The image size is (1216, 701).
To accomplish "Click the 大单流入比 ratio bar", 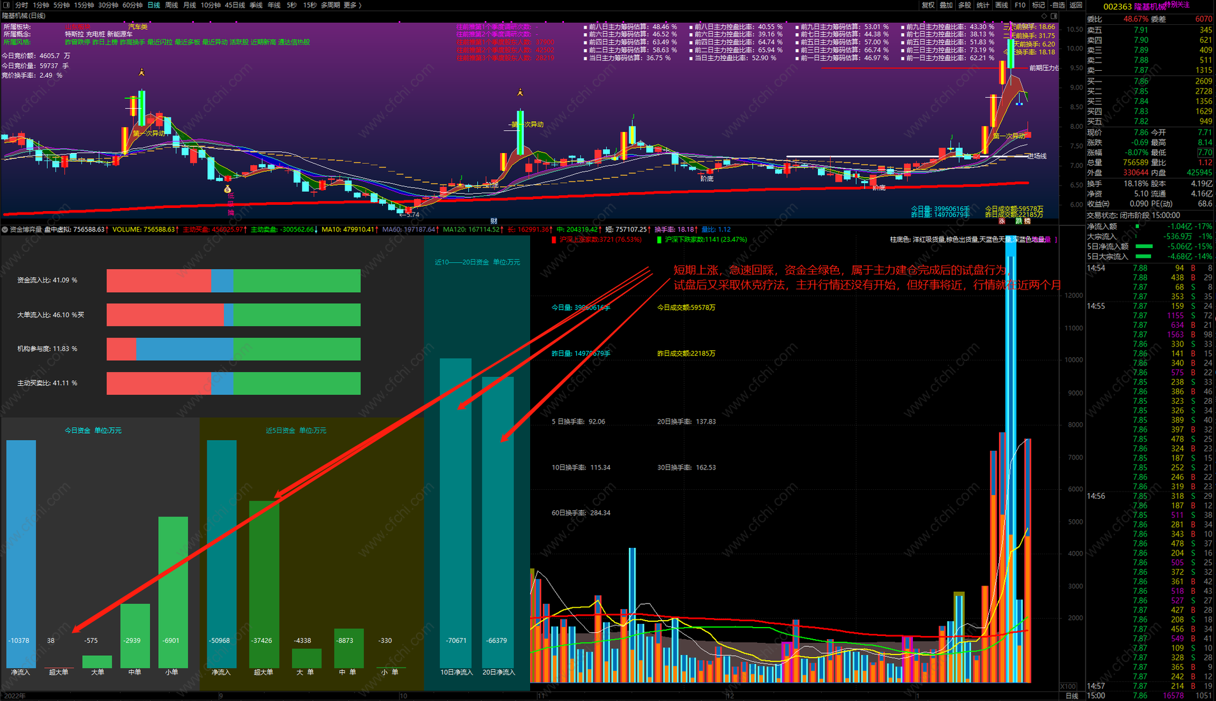I will click(x=234, y=315).
